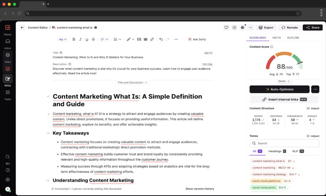Toggle italic formatting
Viewport: 326px width, 196px height.
[80, 39]
